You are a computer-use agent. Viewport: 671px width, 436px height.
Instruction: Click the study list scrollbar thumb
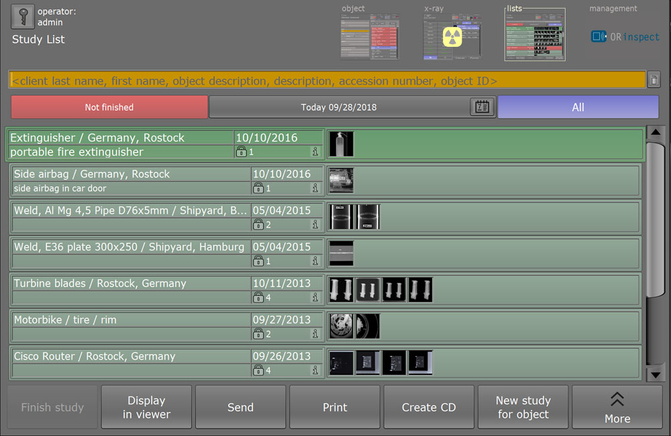(655, 219)
